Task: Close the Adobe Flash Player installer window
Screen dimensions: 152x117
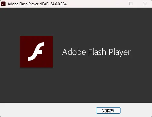Action: coord(145,4)
